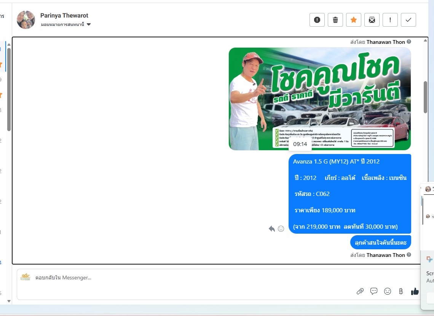Click the page logo beside reply box
This screenshot has height=316, width=434.
[26, 277]
